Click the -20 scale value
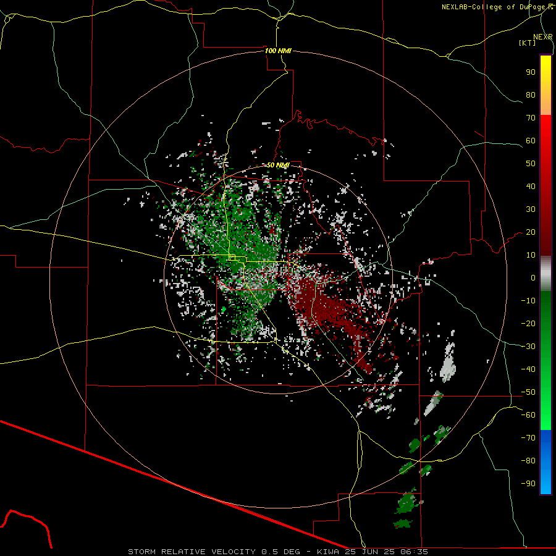This screenshot has height=556, width=556. click(528, 323)
